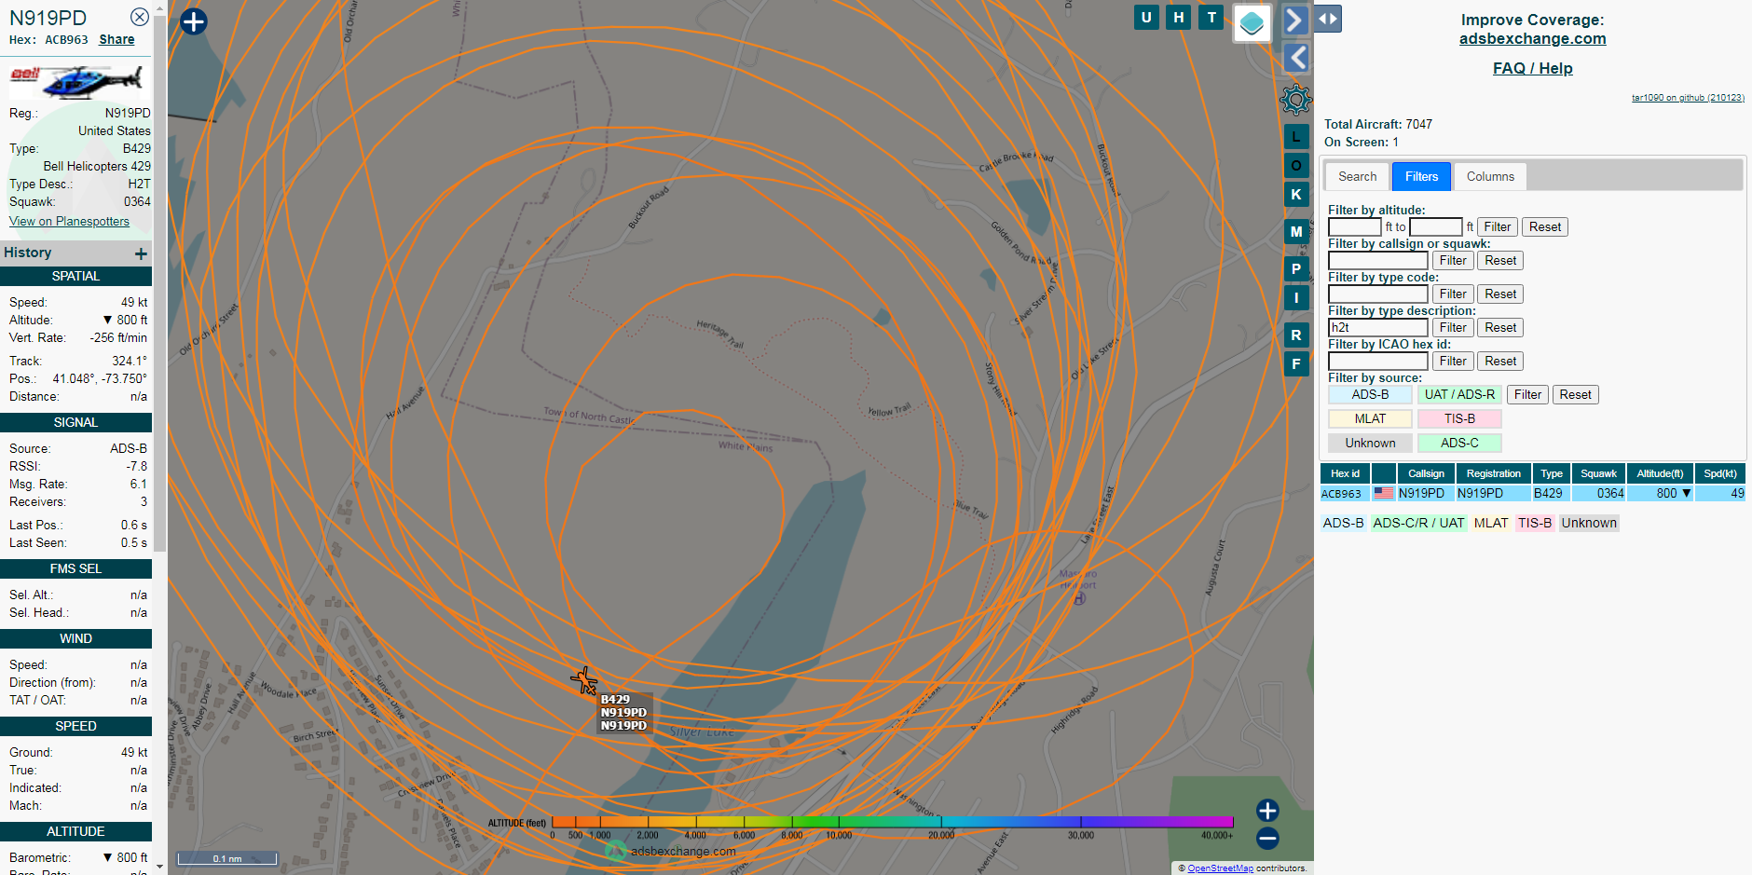Image resolution: width=1752 pixels, height=875 pixels.
Task: Expand the History section plus icon
Action: pos(141,253)
